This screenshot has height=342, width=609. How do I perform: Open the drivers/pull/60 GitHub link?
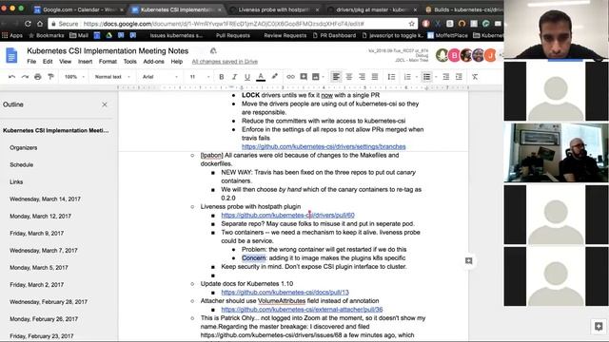(287, 216)
